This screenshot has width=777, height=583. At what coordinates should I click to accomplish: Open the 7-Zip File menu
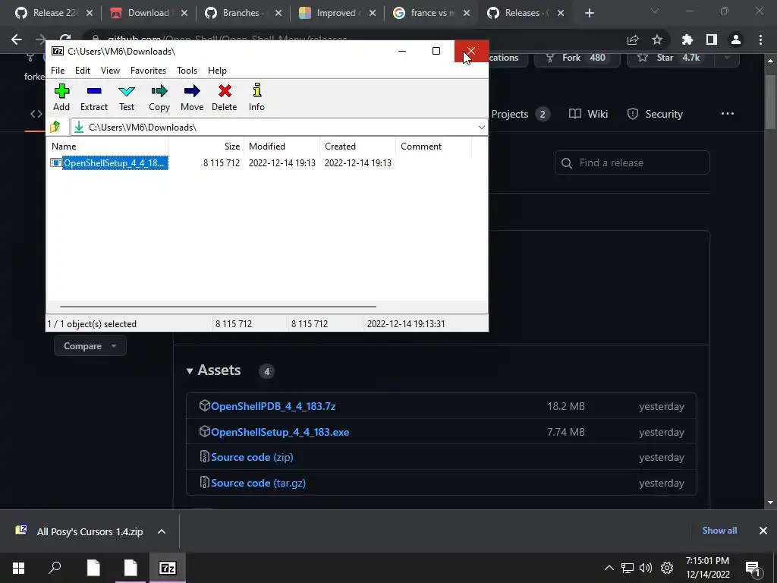pyautogui.click(x=58, y=71)
